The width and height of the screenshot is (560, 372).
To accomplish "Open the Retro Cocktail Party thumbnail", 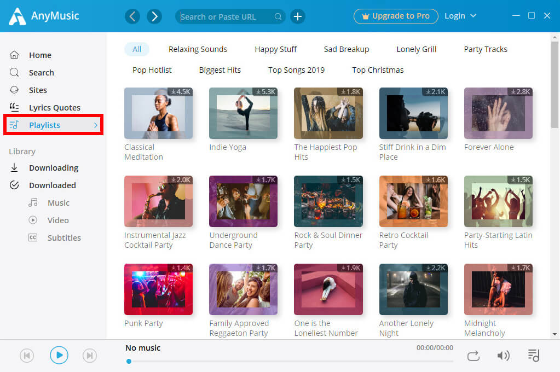I will click(413, 201).
